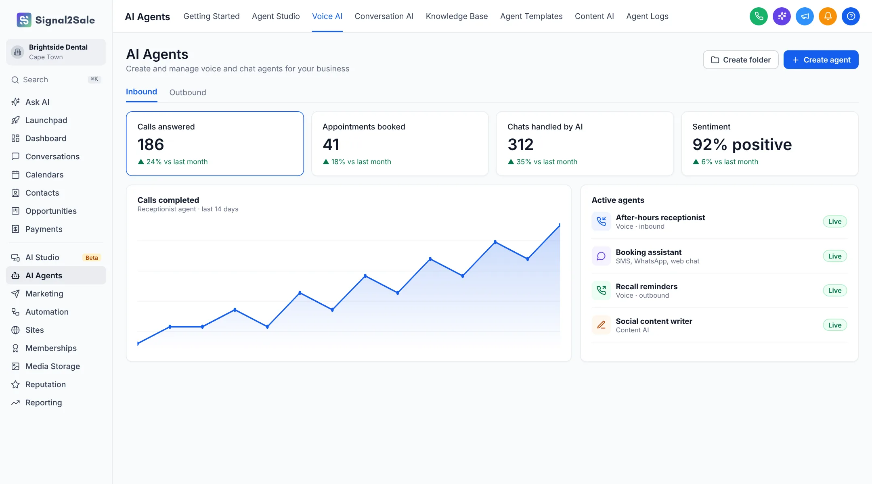
Task: Open the After-hours receptionist agent
Action: click(x=719, y=221)
